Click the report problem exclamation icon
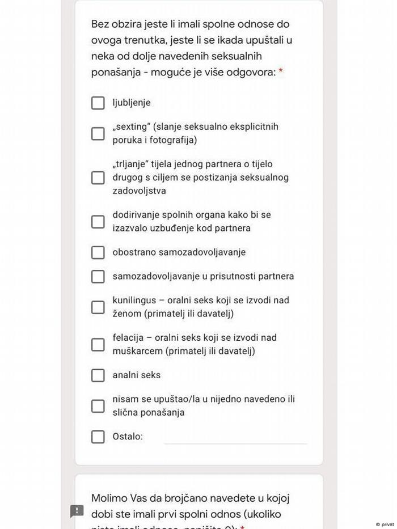Screen dimensions: 397x529 [x=77, y=511]
